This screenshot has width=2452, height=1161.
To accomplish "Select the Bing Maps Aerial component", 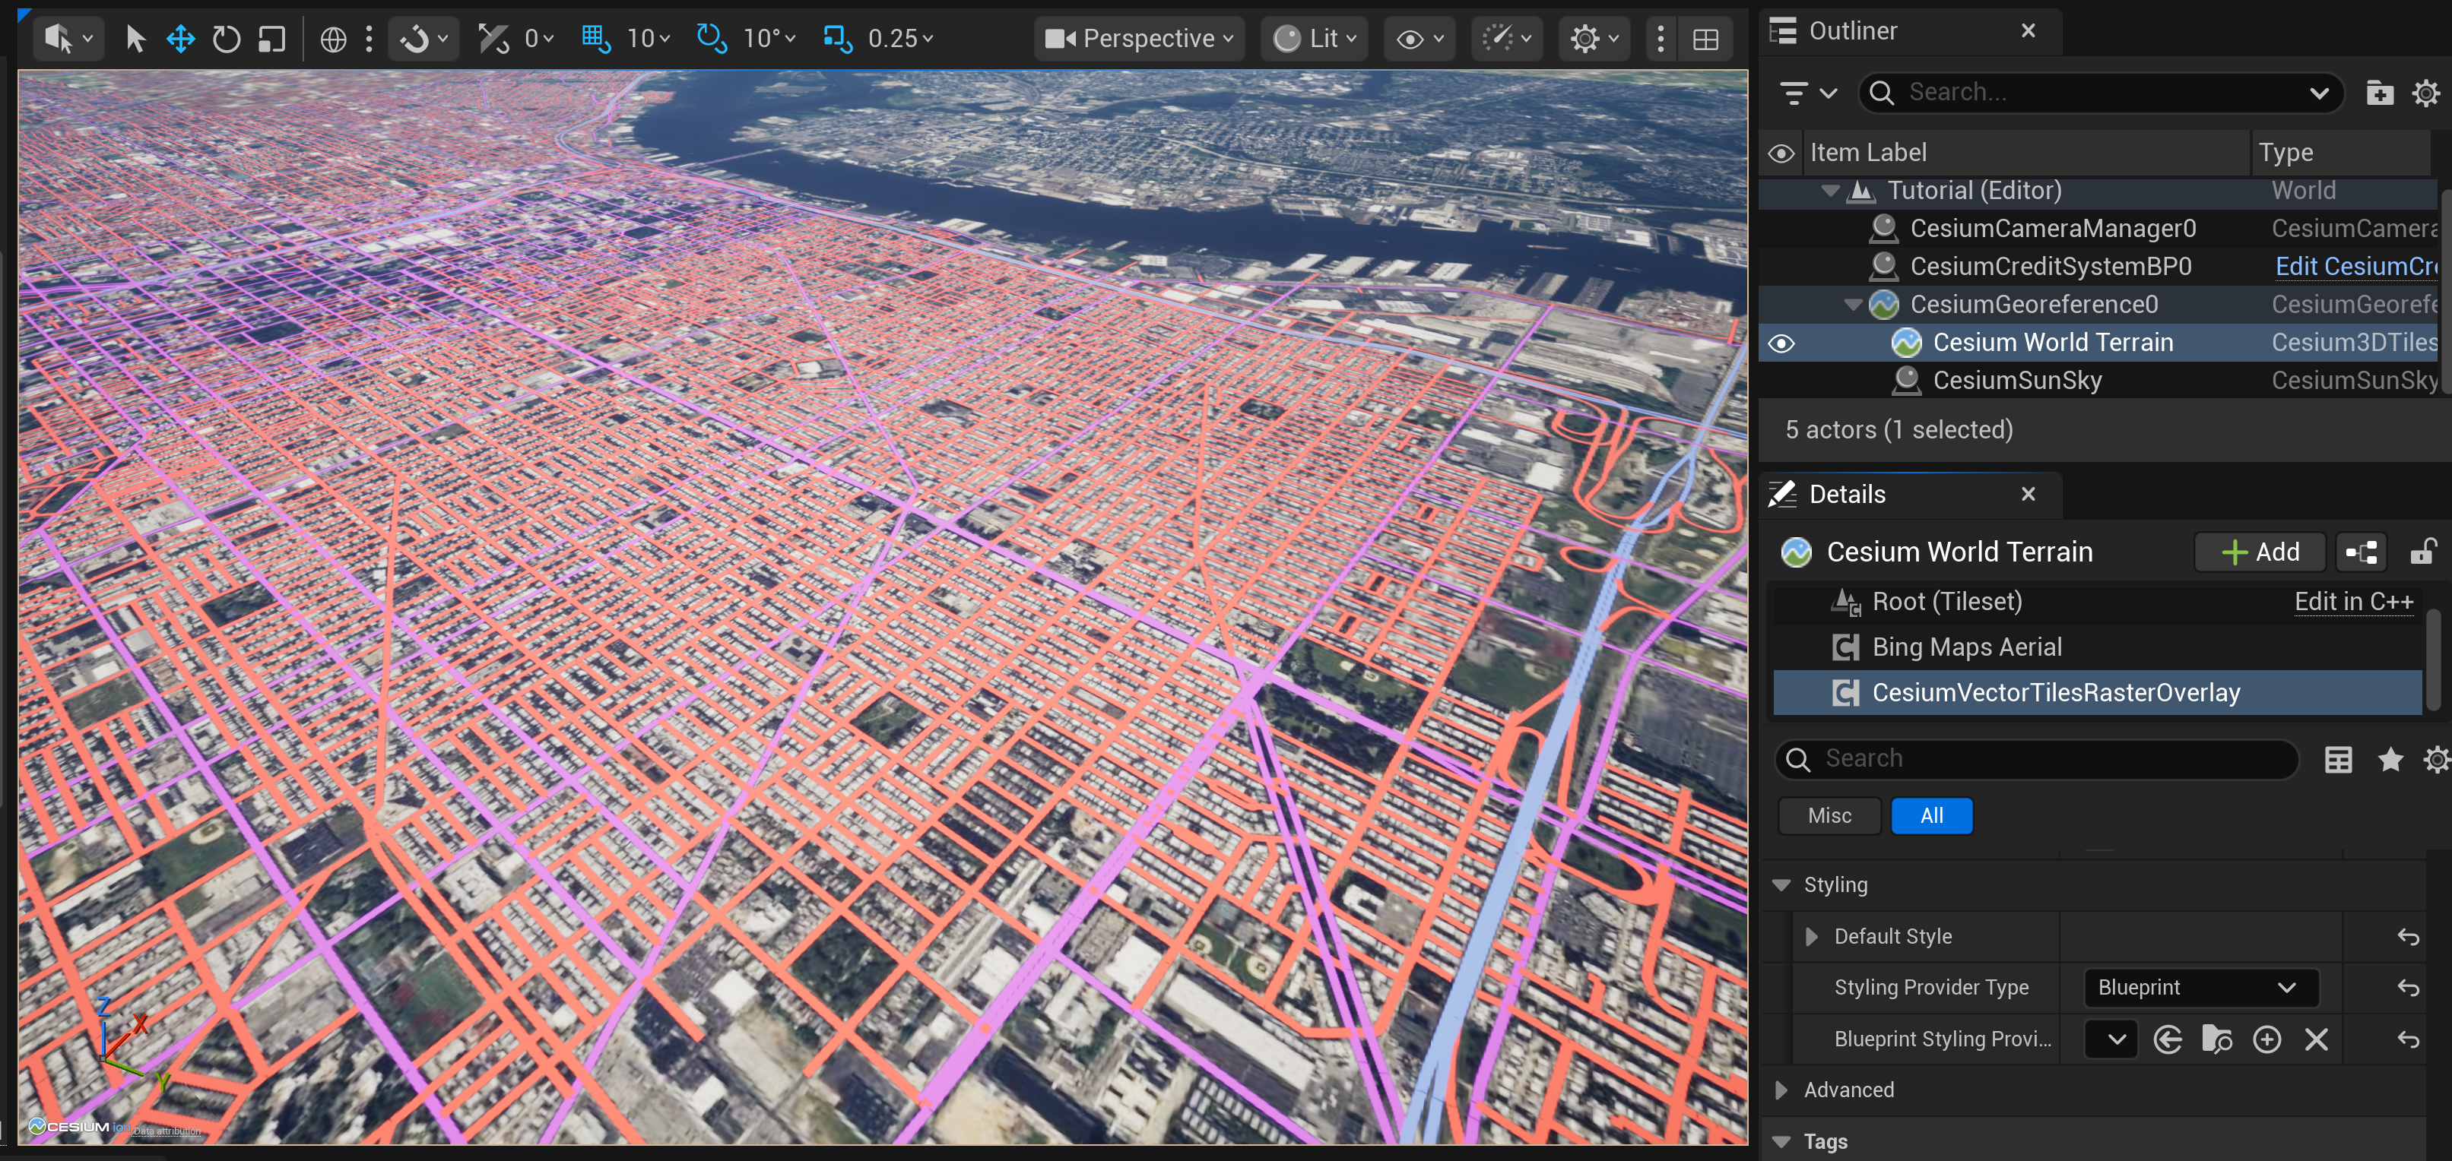I will [x=2097, y=647].
